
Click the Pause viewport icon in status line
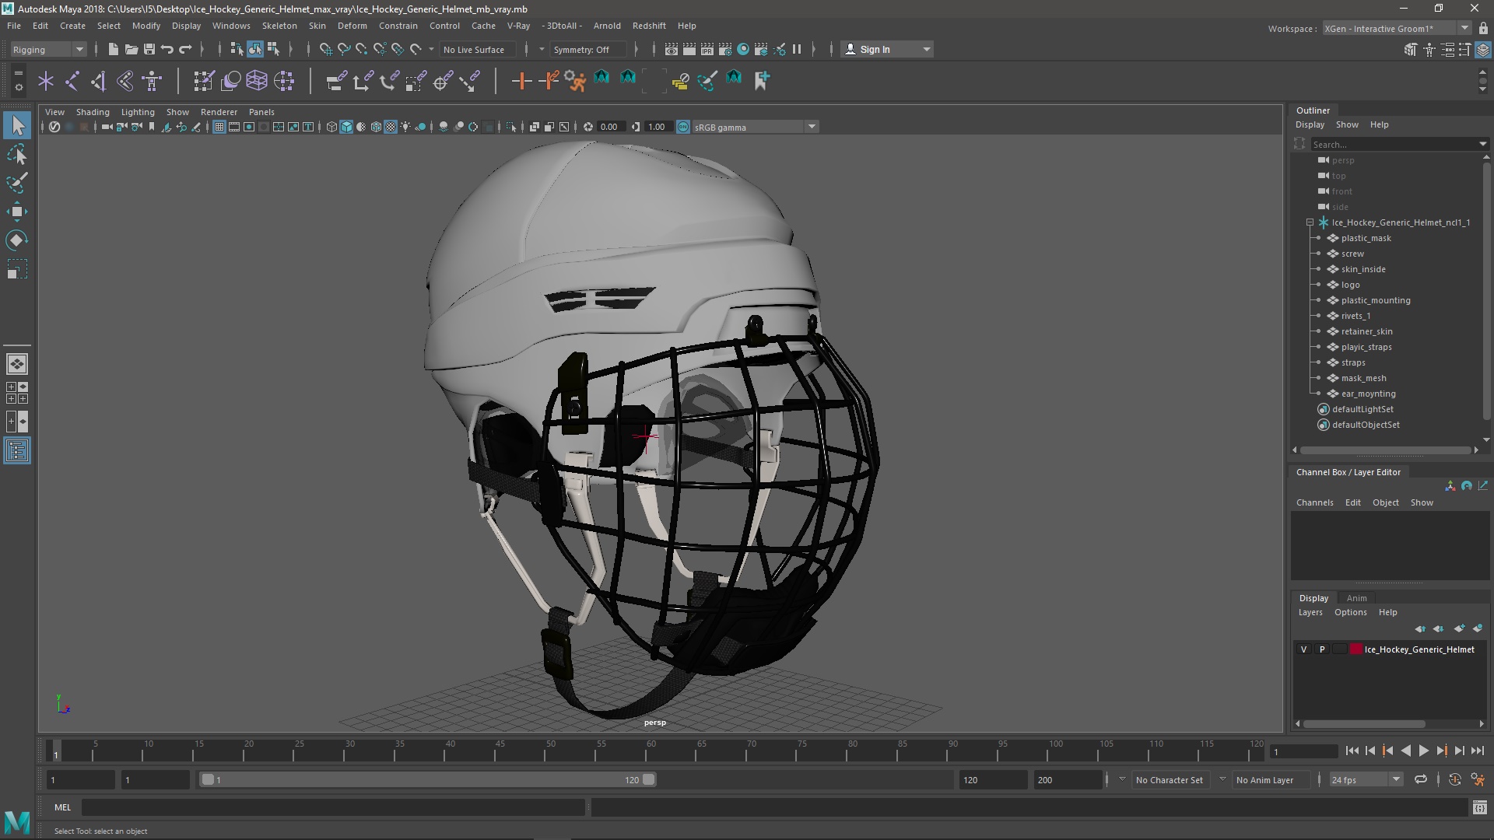click(797, 49)
